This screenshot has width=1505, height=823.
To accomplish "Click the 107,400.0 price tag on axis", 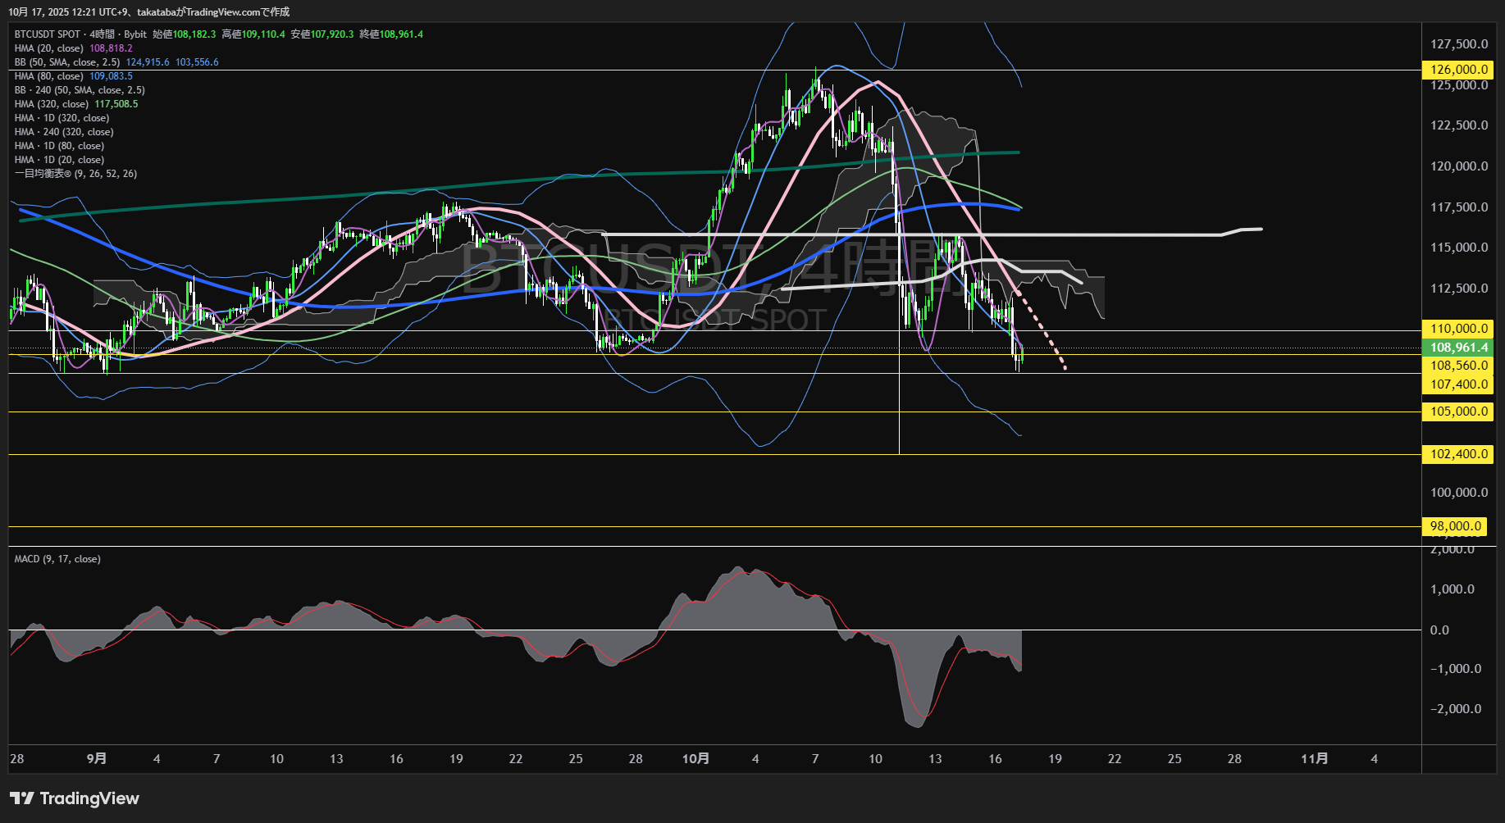I will [1458, 384].
